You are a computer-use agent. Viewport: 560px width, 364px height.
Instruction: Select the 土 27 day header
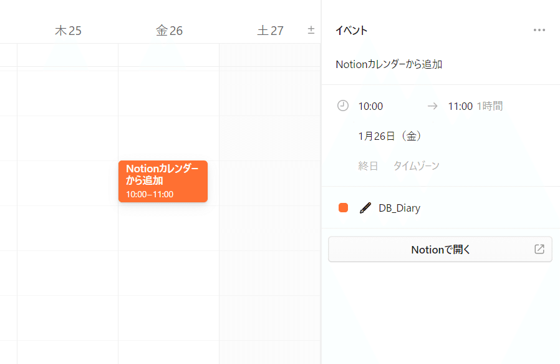271,31
